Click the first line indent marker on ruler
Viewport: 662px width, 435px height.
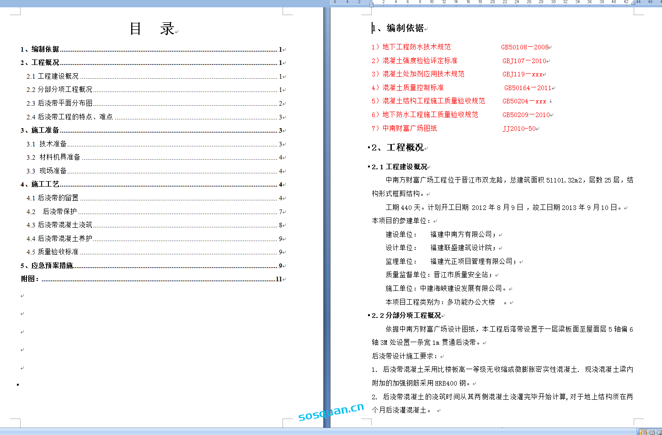click(x=371, y=1)
